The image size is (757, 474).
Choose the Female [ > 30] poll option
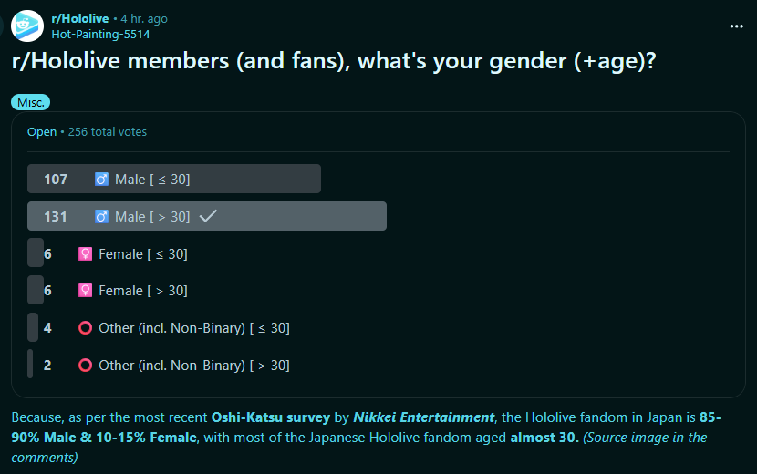143,291
